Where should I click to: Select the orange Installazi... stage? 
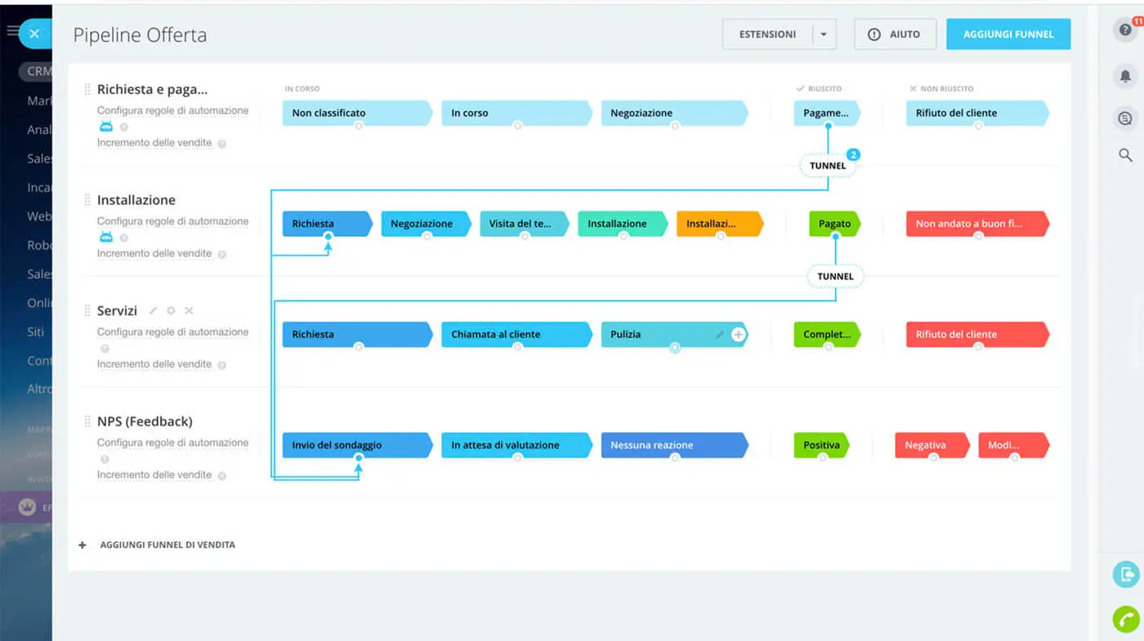pos(720,224)
